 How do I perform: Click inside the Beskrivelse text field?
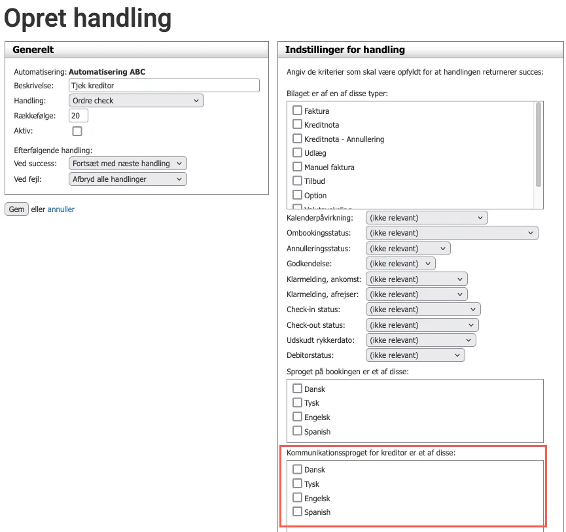[164, 85]
